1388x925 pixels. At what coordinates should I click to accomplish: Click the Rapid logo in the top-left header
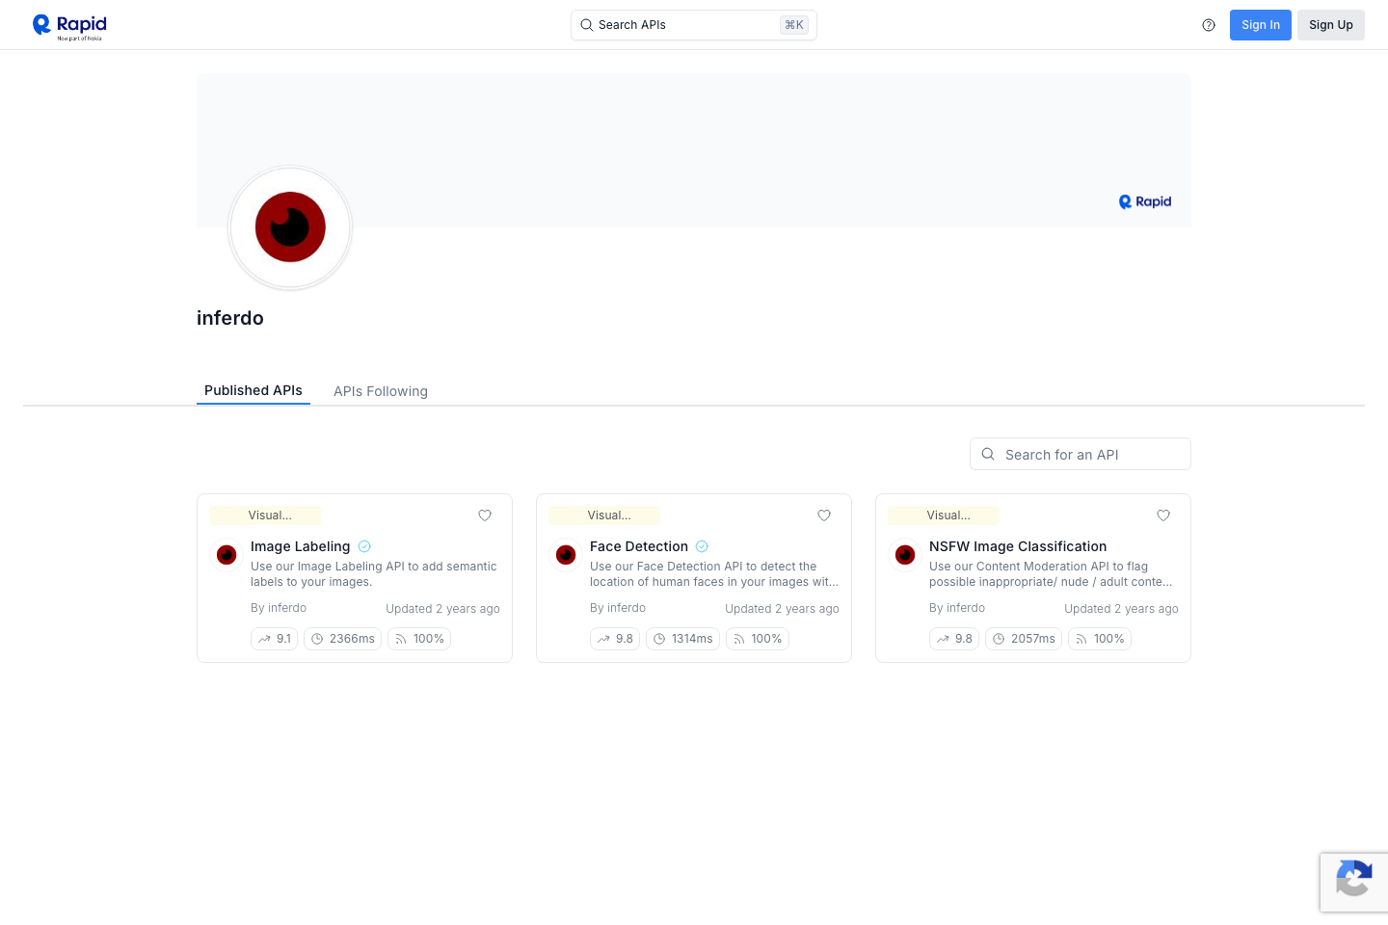tap(68, 26)
